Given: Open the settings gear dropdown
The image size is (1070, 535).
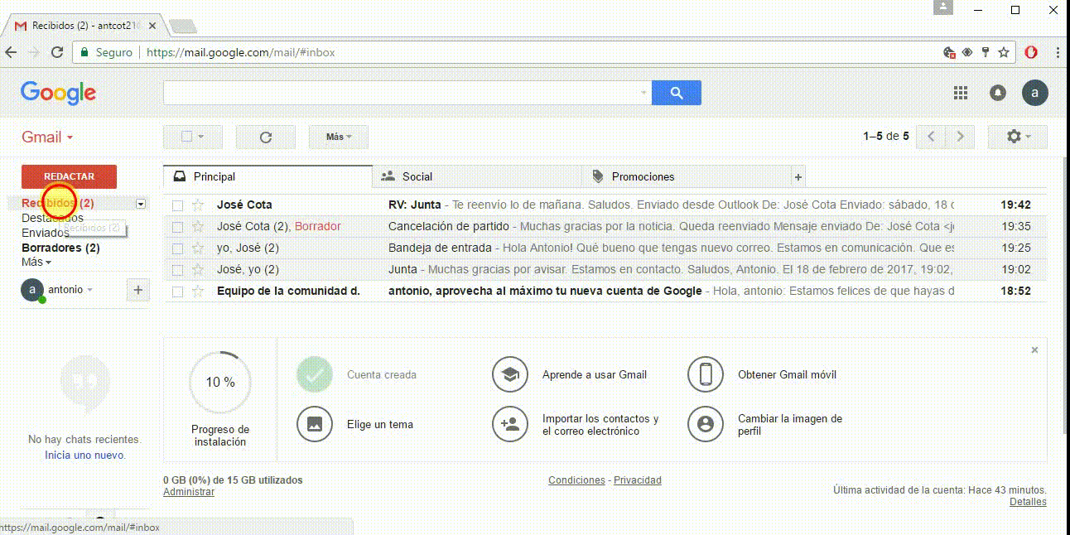Looking at the screenshot, I should point(1018,137).
